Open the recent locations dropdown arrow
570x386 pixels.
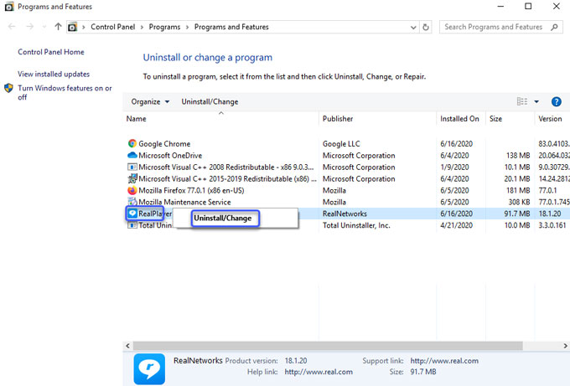pyautogui.click(x=44, y=27)
